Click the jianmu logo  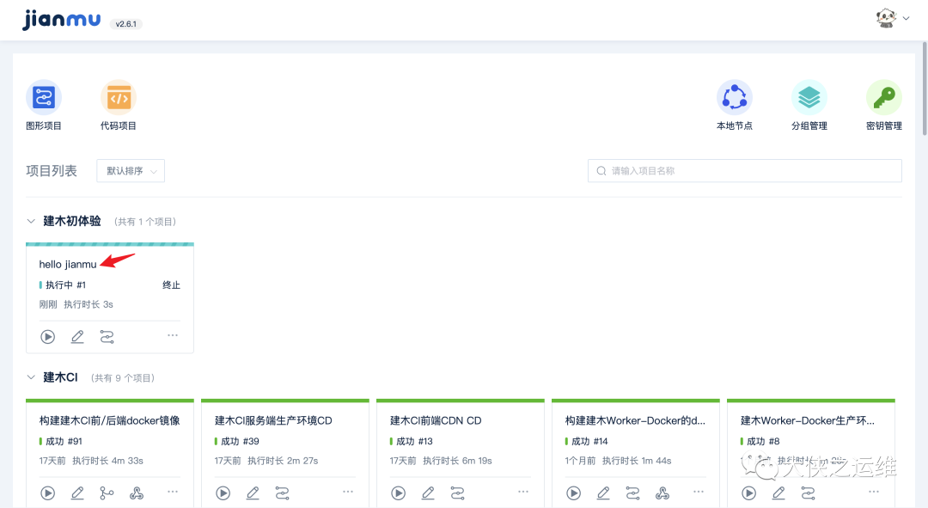click(62, 20)
